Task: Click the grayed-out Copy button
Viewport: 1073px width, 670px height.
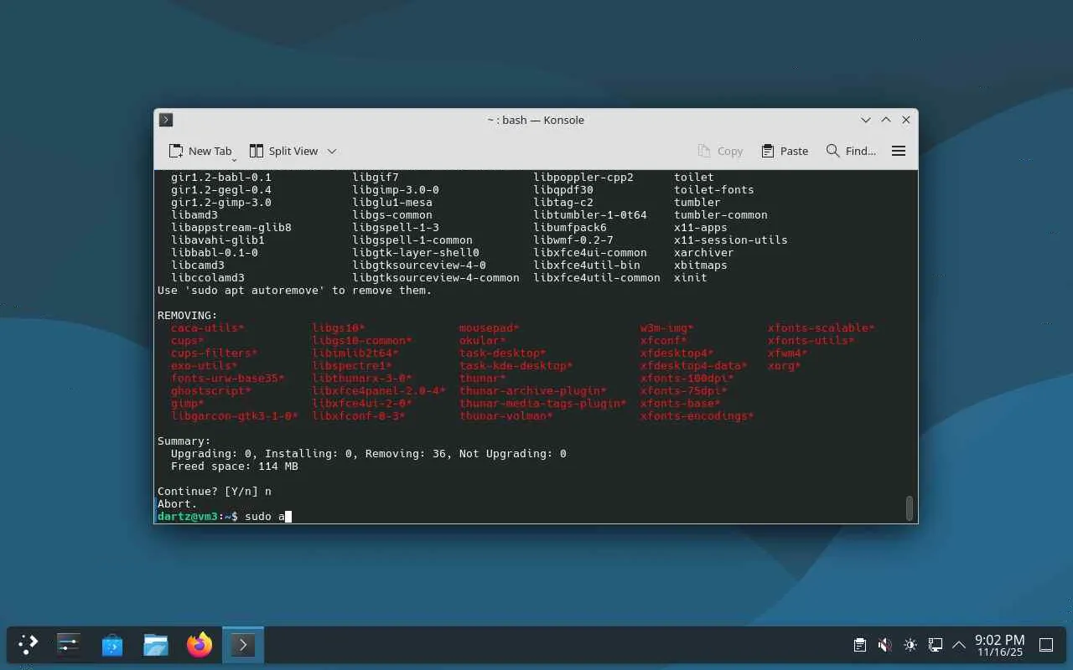Action: (x=720, y=151)
